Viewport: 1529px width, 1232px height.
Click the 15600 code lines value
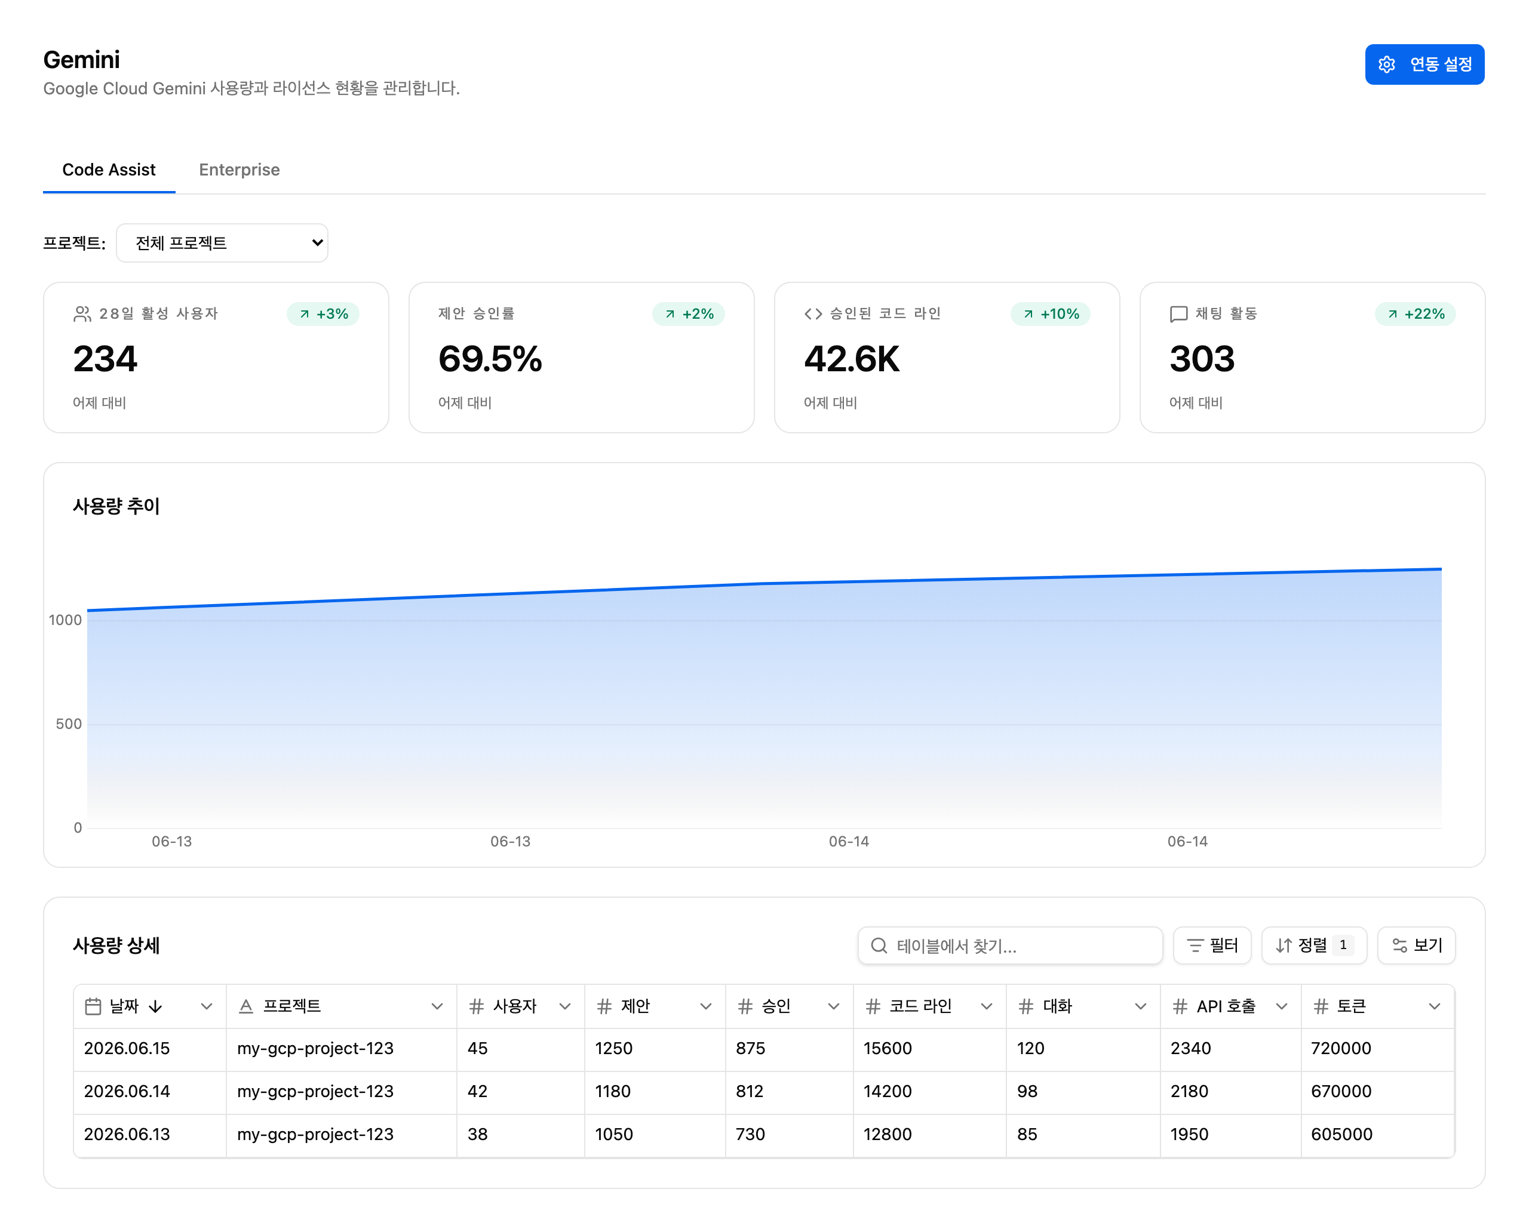(888, 1048)
